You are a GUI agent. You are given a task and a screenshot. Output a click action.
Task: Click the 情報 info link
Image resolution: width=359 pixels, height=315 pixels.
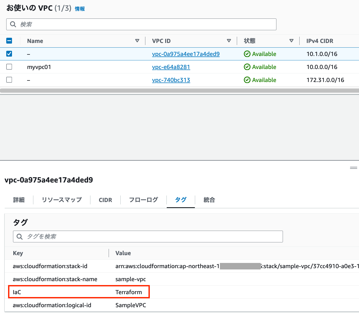click(x=80, y=9)
